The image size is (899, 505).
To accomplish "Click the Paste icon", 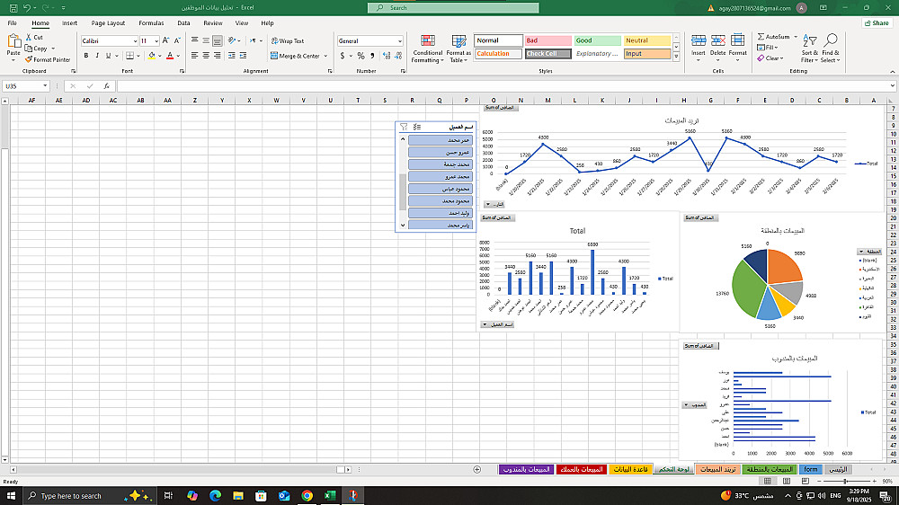I will click(x=13, y=42).
